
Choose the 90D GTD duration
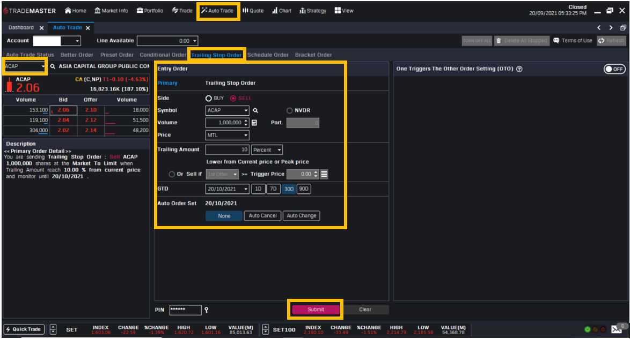(304, 189)
